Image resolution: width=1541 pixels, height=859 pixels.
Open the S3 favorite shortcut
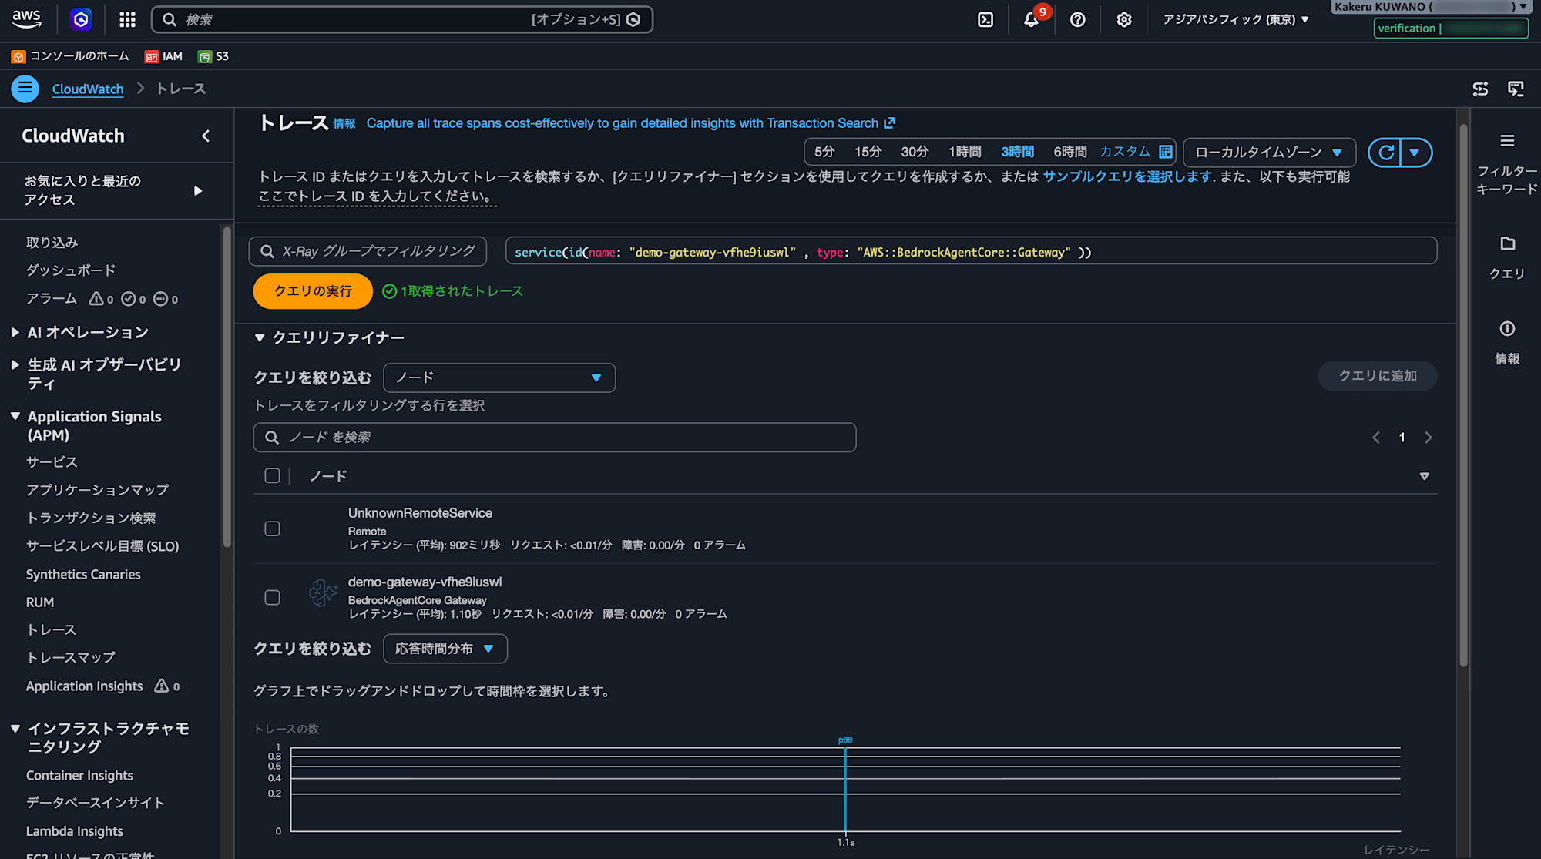pyautogui.click(x=213, y=56)
